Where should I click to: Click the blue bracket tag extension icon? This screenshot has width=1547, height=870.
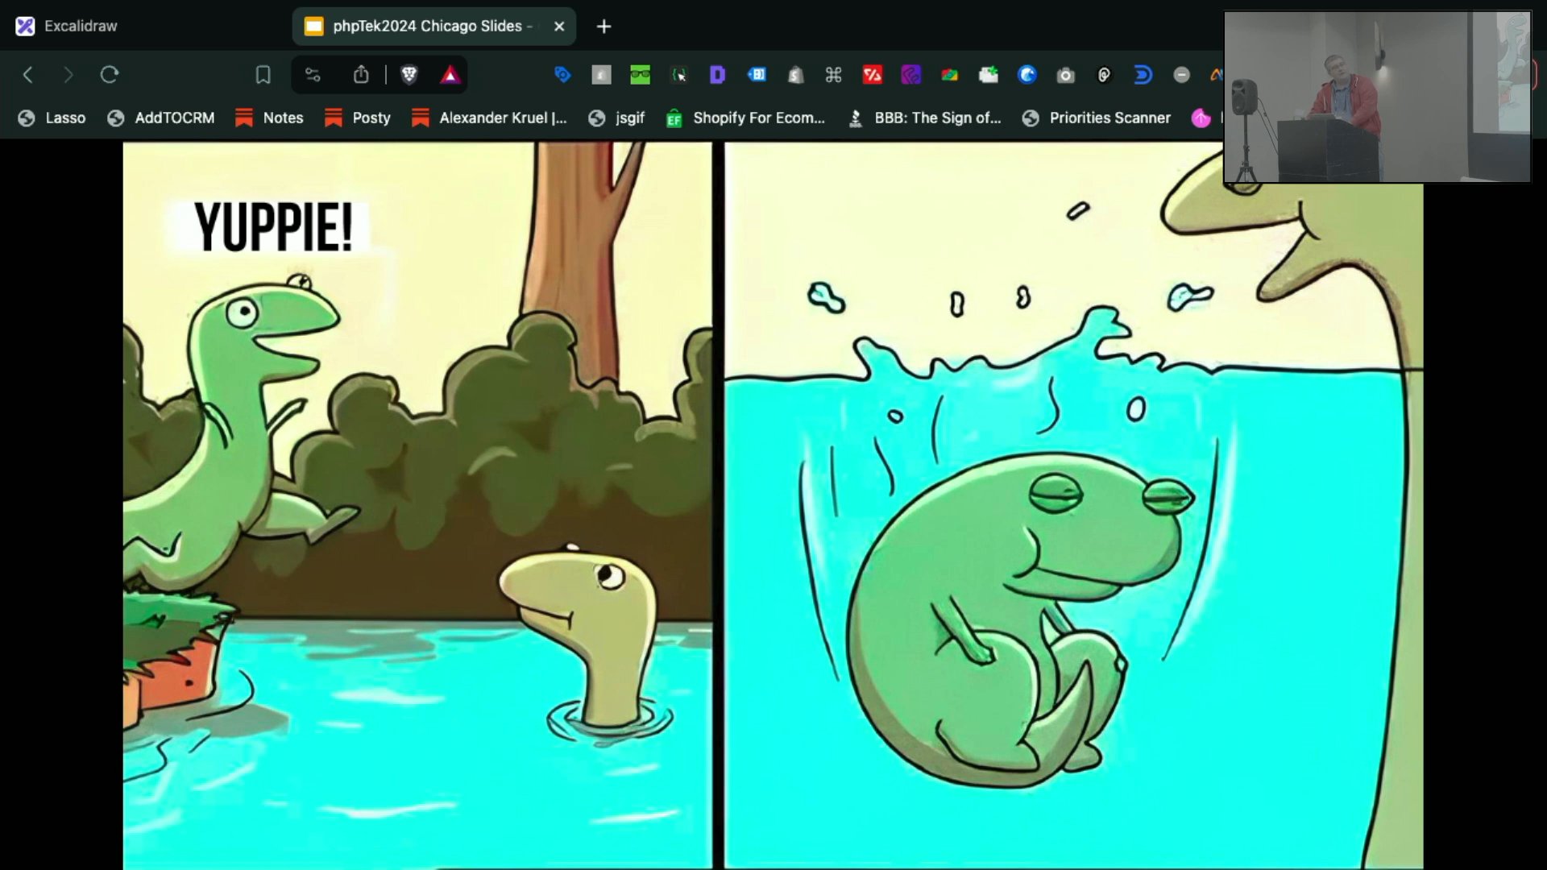click(757, 75)
